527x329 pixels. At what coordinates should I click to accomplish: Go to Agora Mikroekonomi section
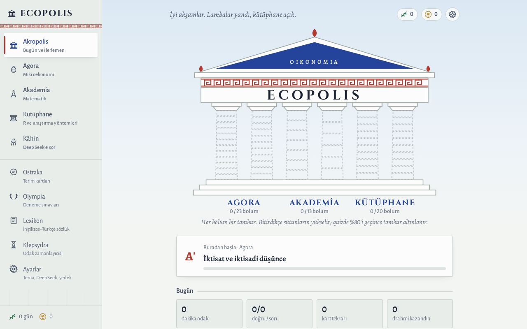click(x=51, y=70)
